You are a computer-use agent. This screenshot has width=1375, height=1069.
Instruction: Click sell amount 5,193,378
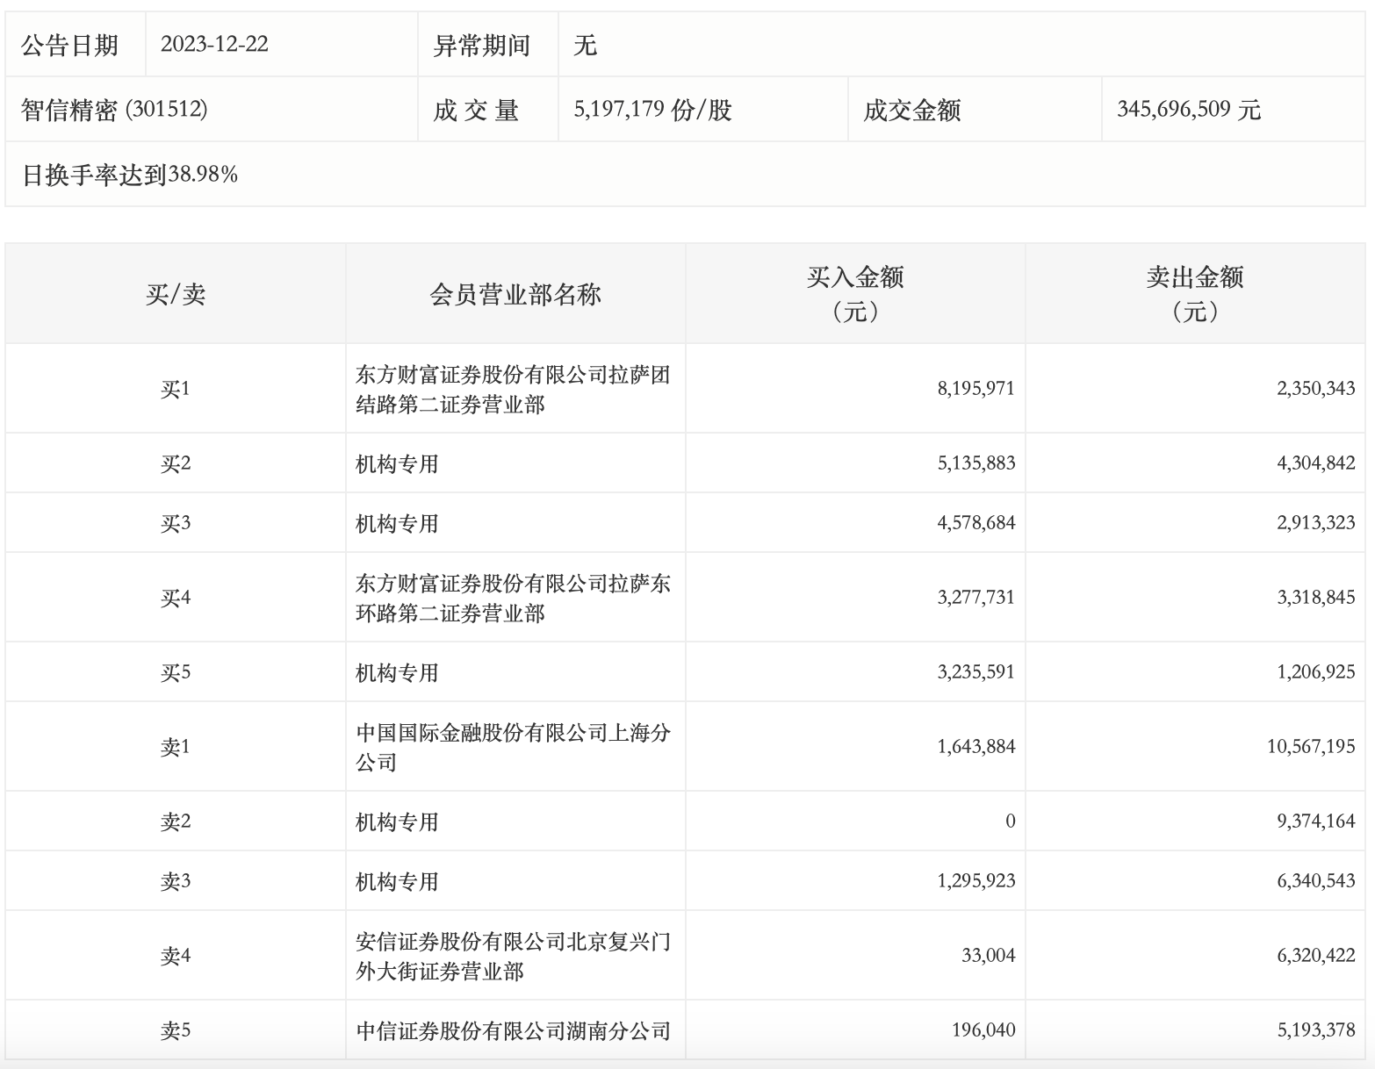[1315, 1030]
